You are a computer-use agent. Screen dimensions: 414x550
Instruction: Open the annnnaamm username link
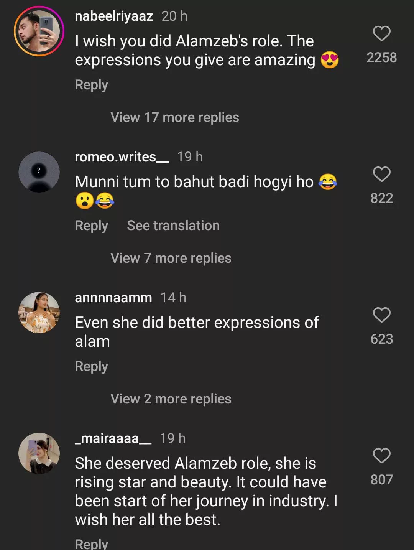[x=113, y=298]
